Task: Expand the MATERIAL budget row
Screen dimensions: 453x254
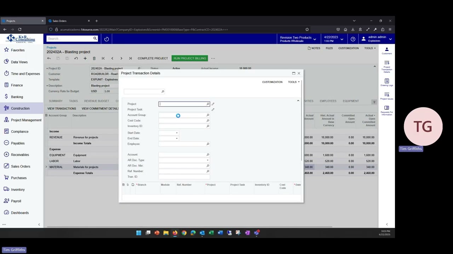Action: tap(46, 167)
